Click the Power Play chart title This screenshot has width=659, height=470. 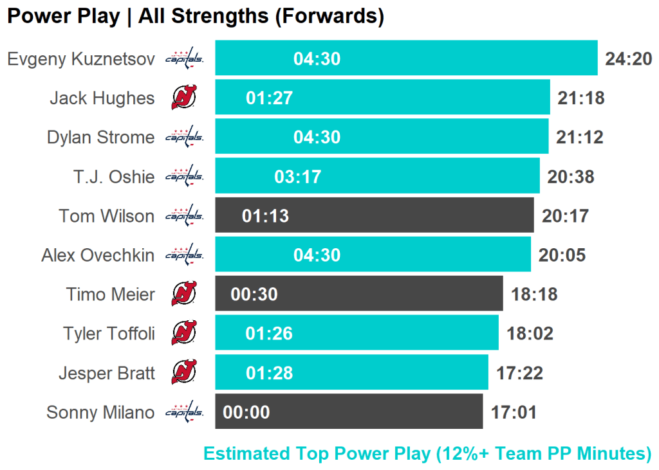[x=196, y=17]
